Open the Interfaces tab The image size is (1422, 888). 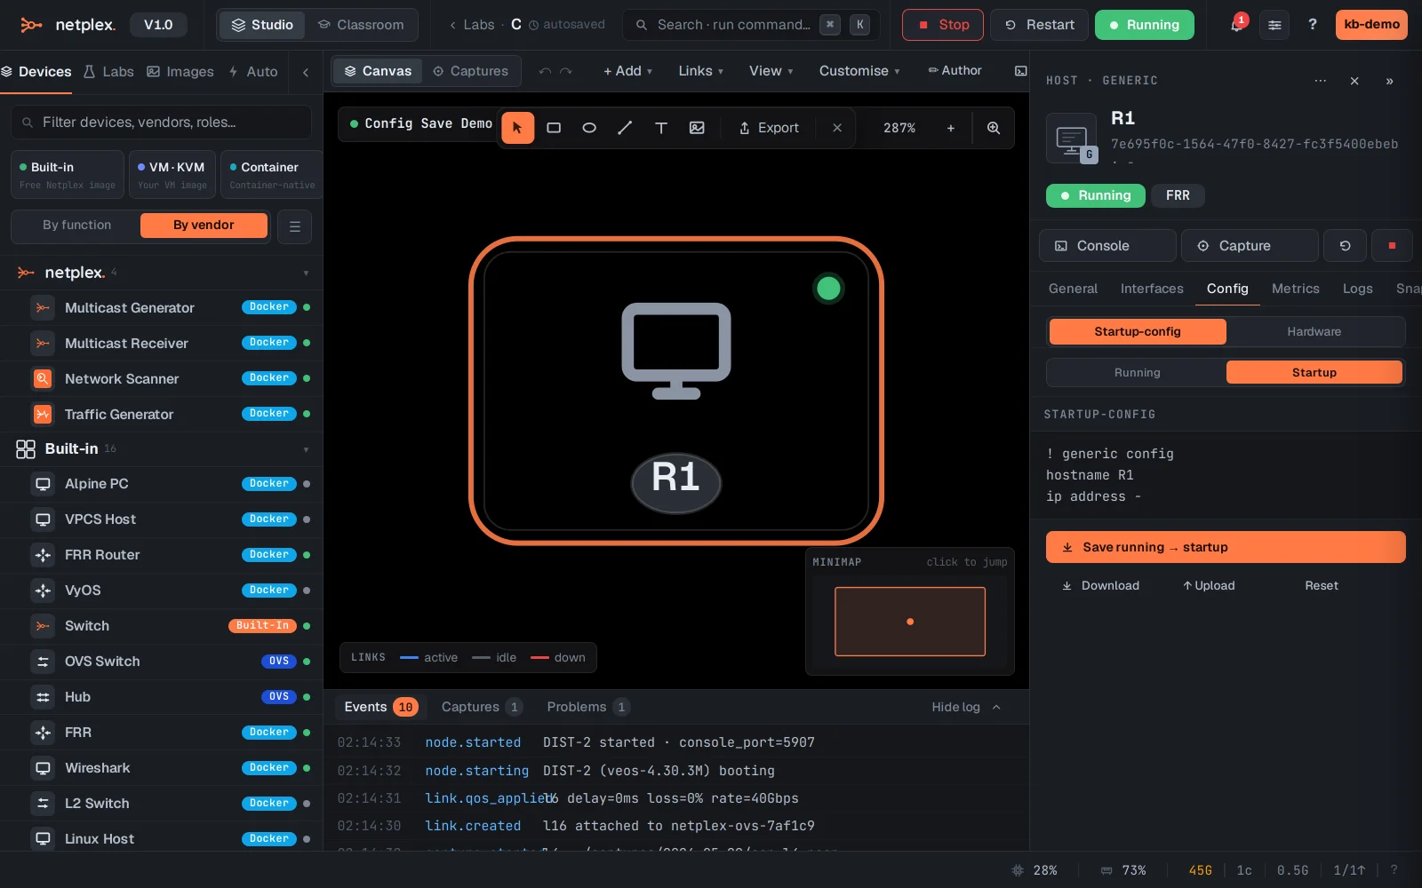click(x=1151, y=289)
